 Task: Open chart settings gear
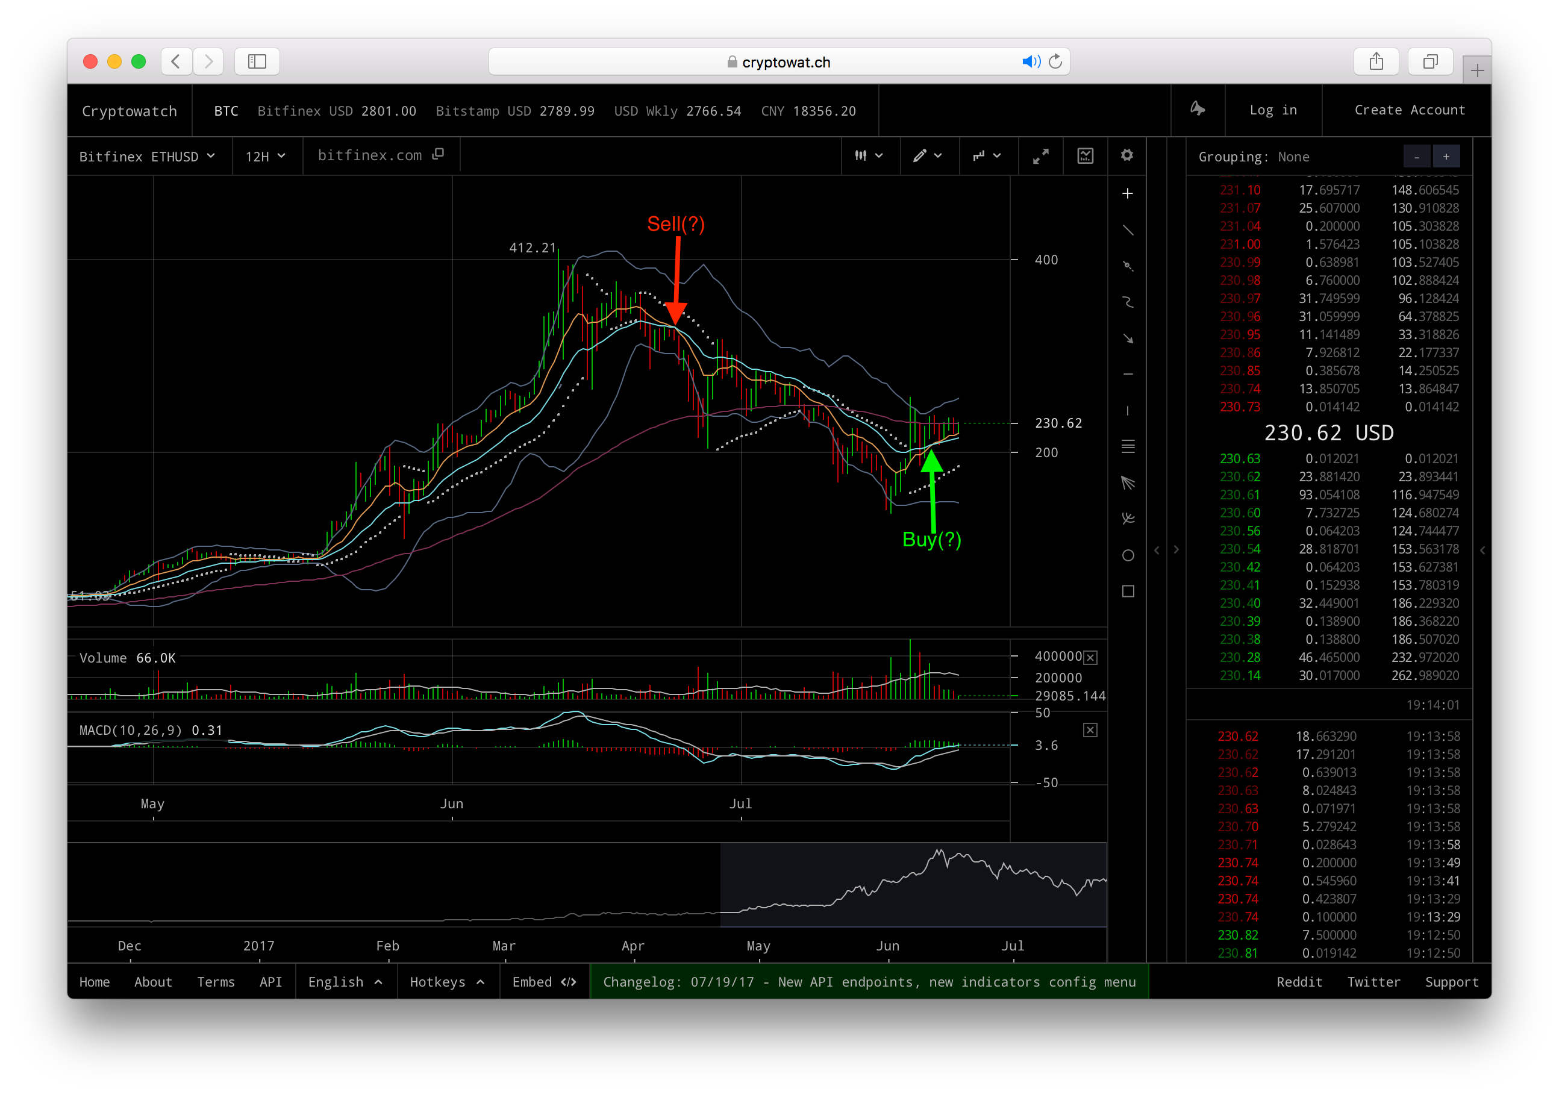[x=1126, y=155]
